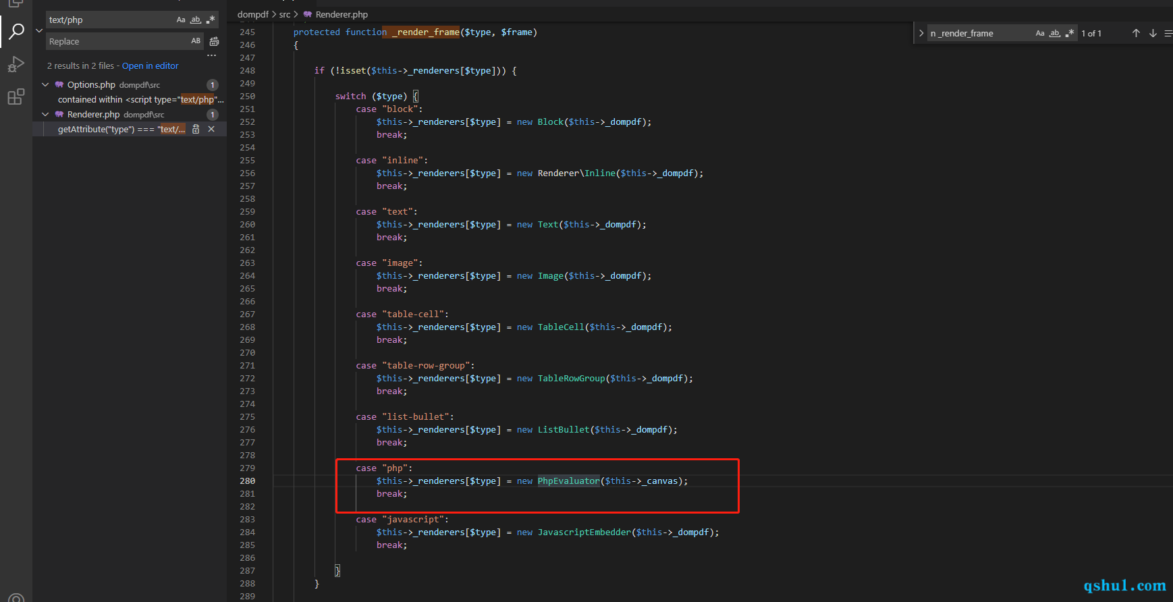Viewport: 1173px width, 602px height.
Task: Click the TableRowGroup class name
Action: click(x=571, y=379)
